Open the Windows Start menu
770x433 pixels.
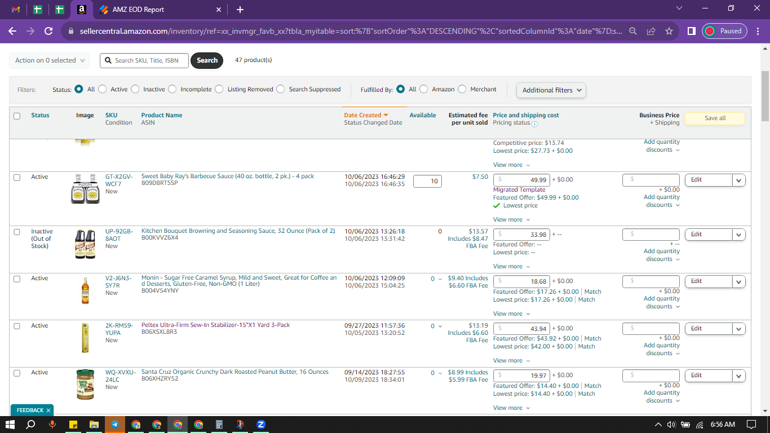(x=10, y=425)
